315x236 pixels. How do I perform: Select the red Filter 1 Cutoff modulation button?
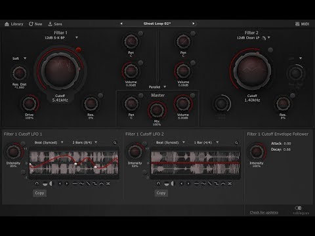click(78, 50)
